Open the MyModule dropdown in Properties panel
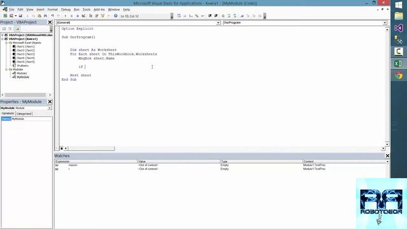407x229 pixels. [50, 108]
